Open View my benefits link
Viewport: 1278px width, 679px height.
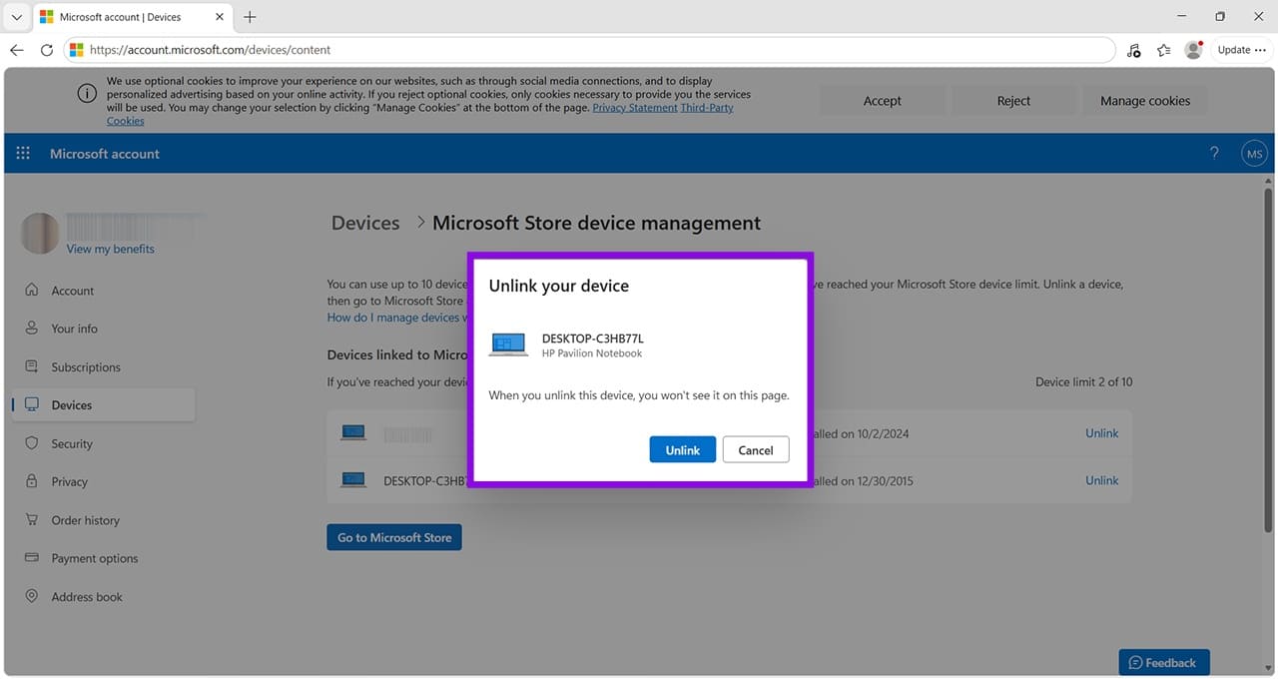click(x=111, y=249)
